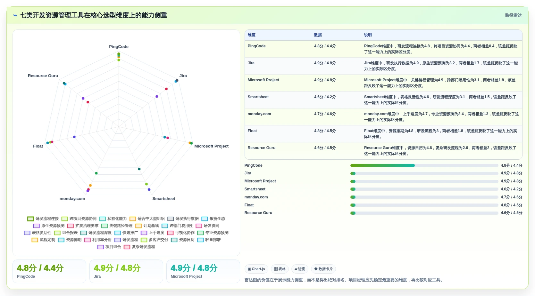Hide 扩展治理要求 in the chart legend
The height and width of the screenshot is (296, 535).
(83, 226)
